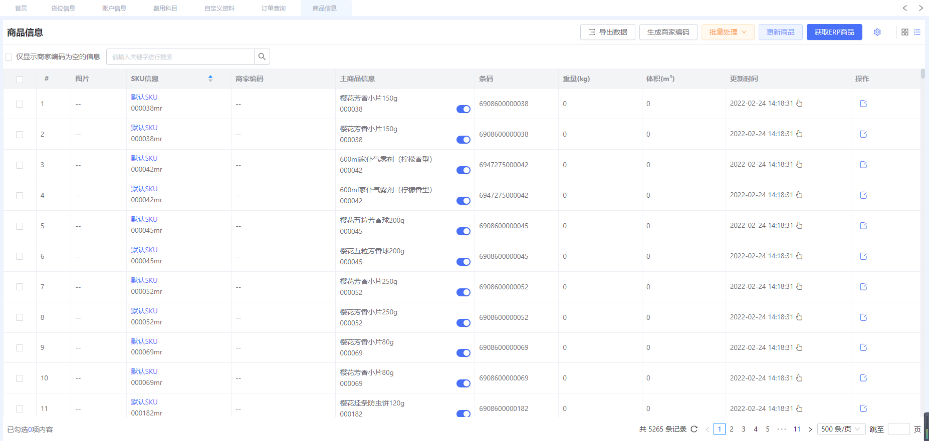Go to the next page with the chevron
The image size is (929, 441).
[810, 429]
